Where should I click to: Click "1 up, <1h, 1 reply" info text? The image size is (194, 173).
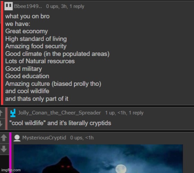[x=124, y=113]
